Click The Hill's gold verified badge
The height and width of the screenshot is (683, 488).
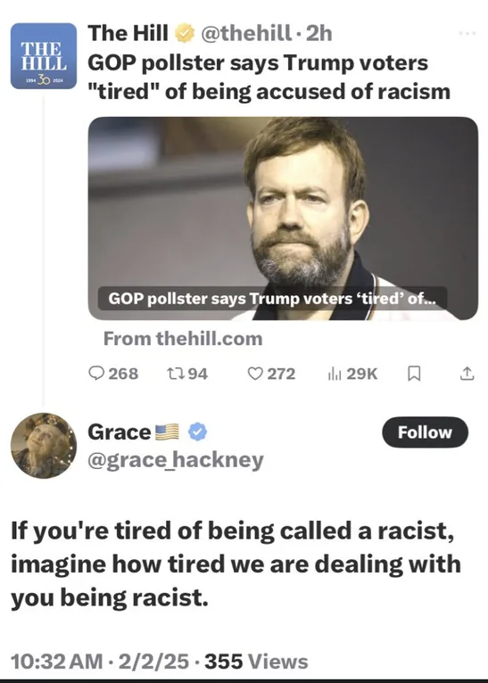point(185,34)
